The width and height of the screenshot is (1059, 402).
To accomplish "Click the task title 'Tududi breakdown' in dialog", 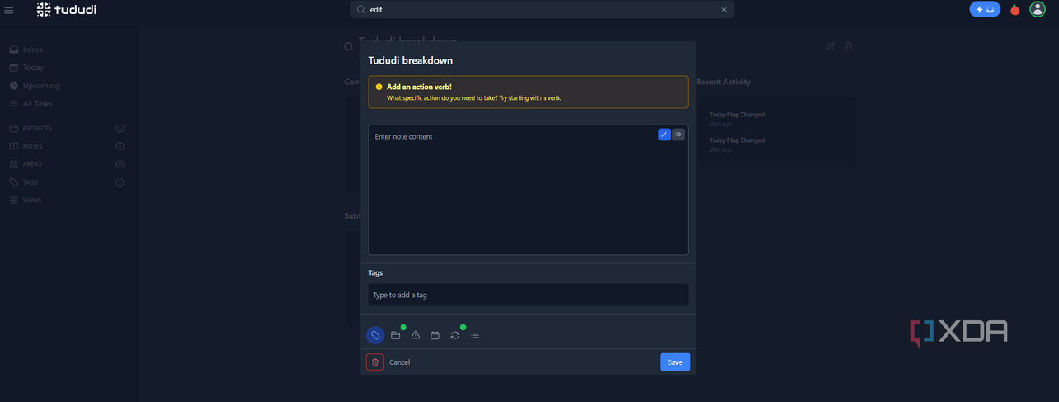I will [x=410, y=60].
